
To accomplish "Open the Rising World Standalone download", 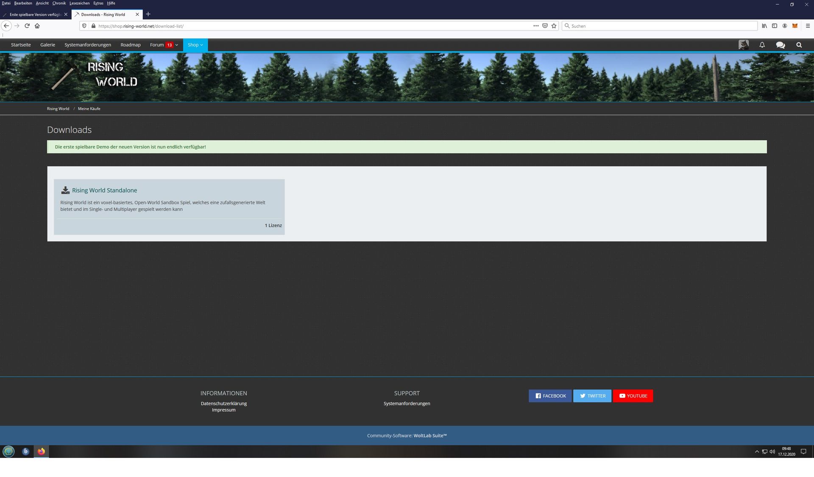I will (x=104, y=190).
